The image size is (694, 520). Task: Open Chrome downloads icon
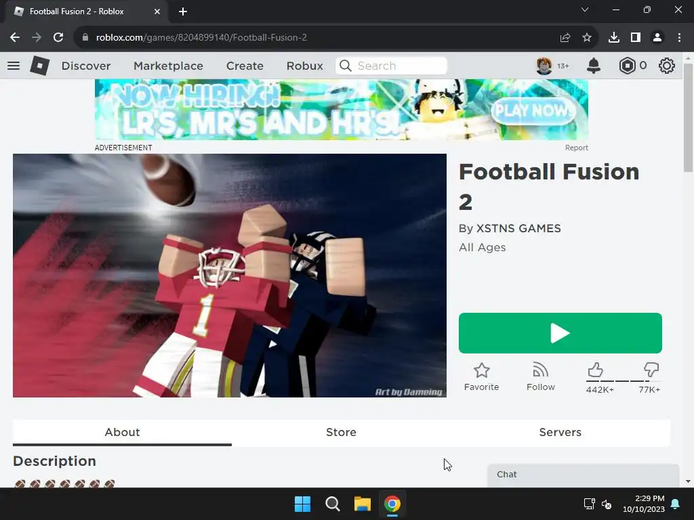(614, 38)
